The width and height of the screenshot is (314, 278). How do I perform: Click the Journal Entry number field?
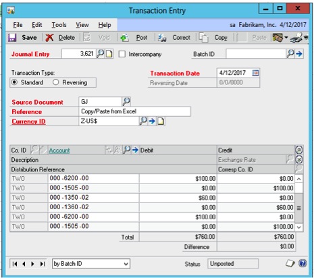point(78,54)
